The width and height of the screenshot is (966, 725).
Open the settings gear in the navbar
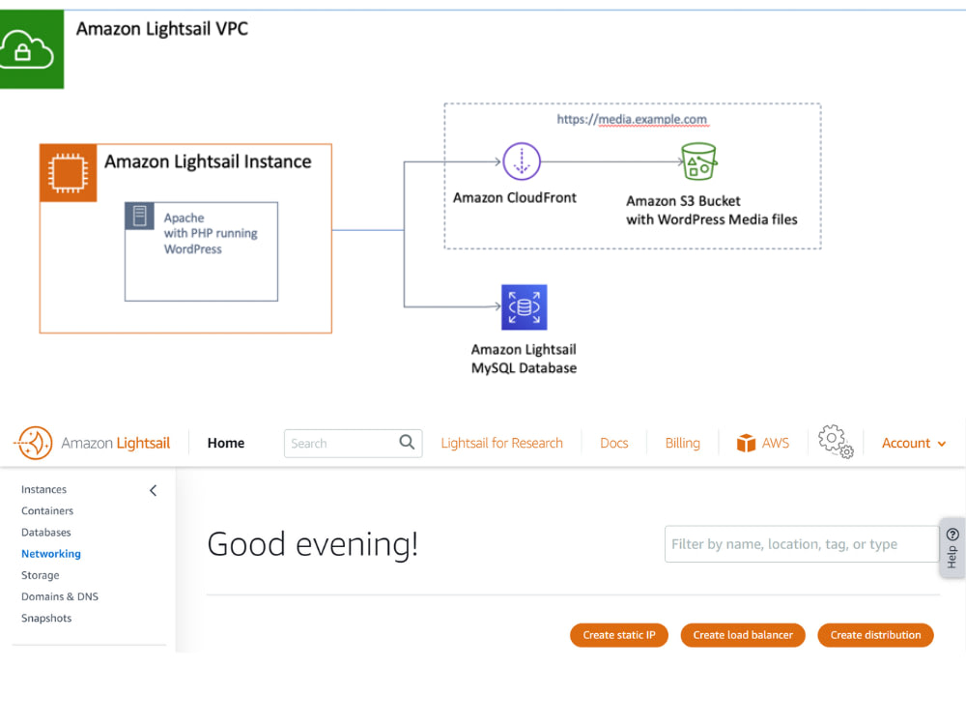pos(834,442)
